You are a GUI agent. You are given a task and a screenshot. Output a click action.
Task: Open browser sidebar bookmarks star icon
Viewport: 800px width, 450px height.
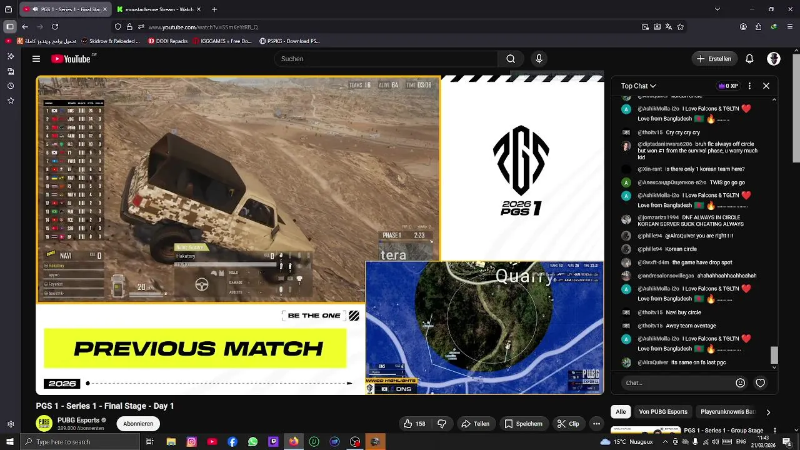click(x=11, y=101)
